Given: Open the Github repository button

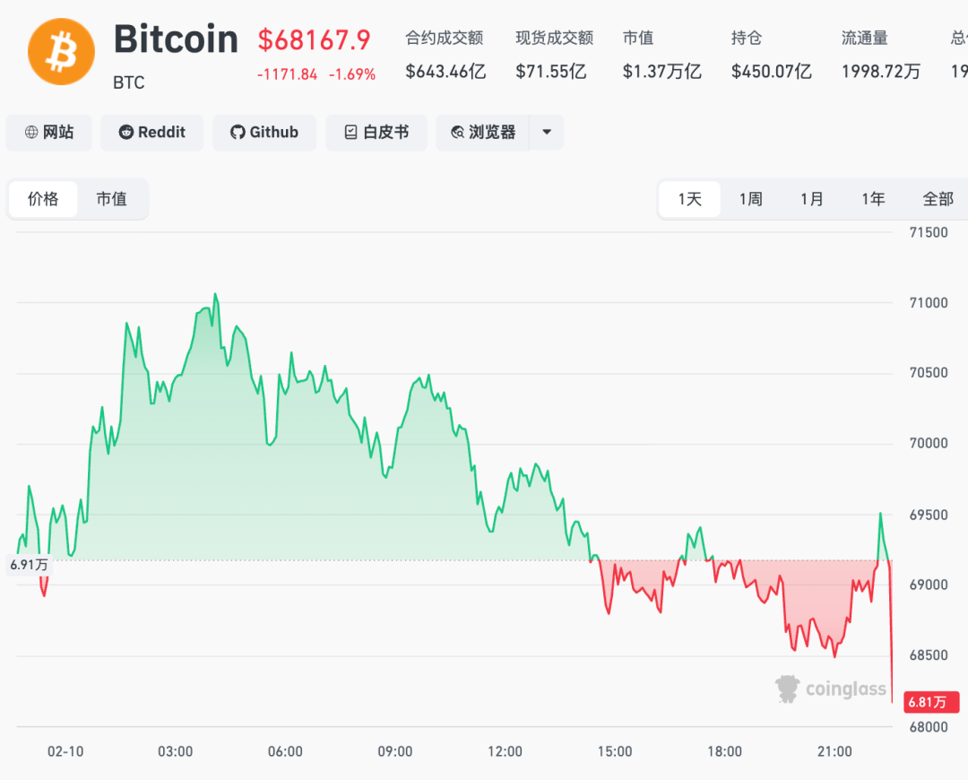Looking at the screenshot, I should pyautogui.click(x=264, y=133).
